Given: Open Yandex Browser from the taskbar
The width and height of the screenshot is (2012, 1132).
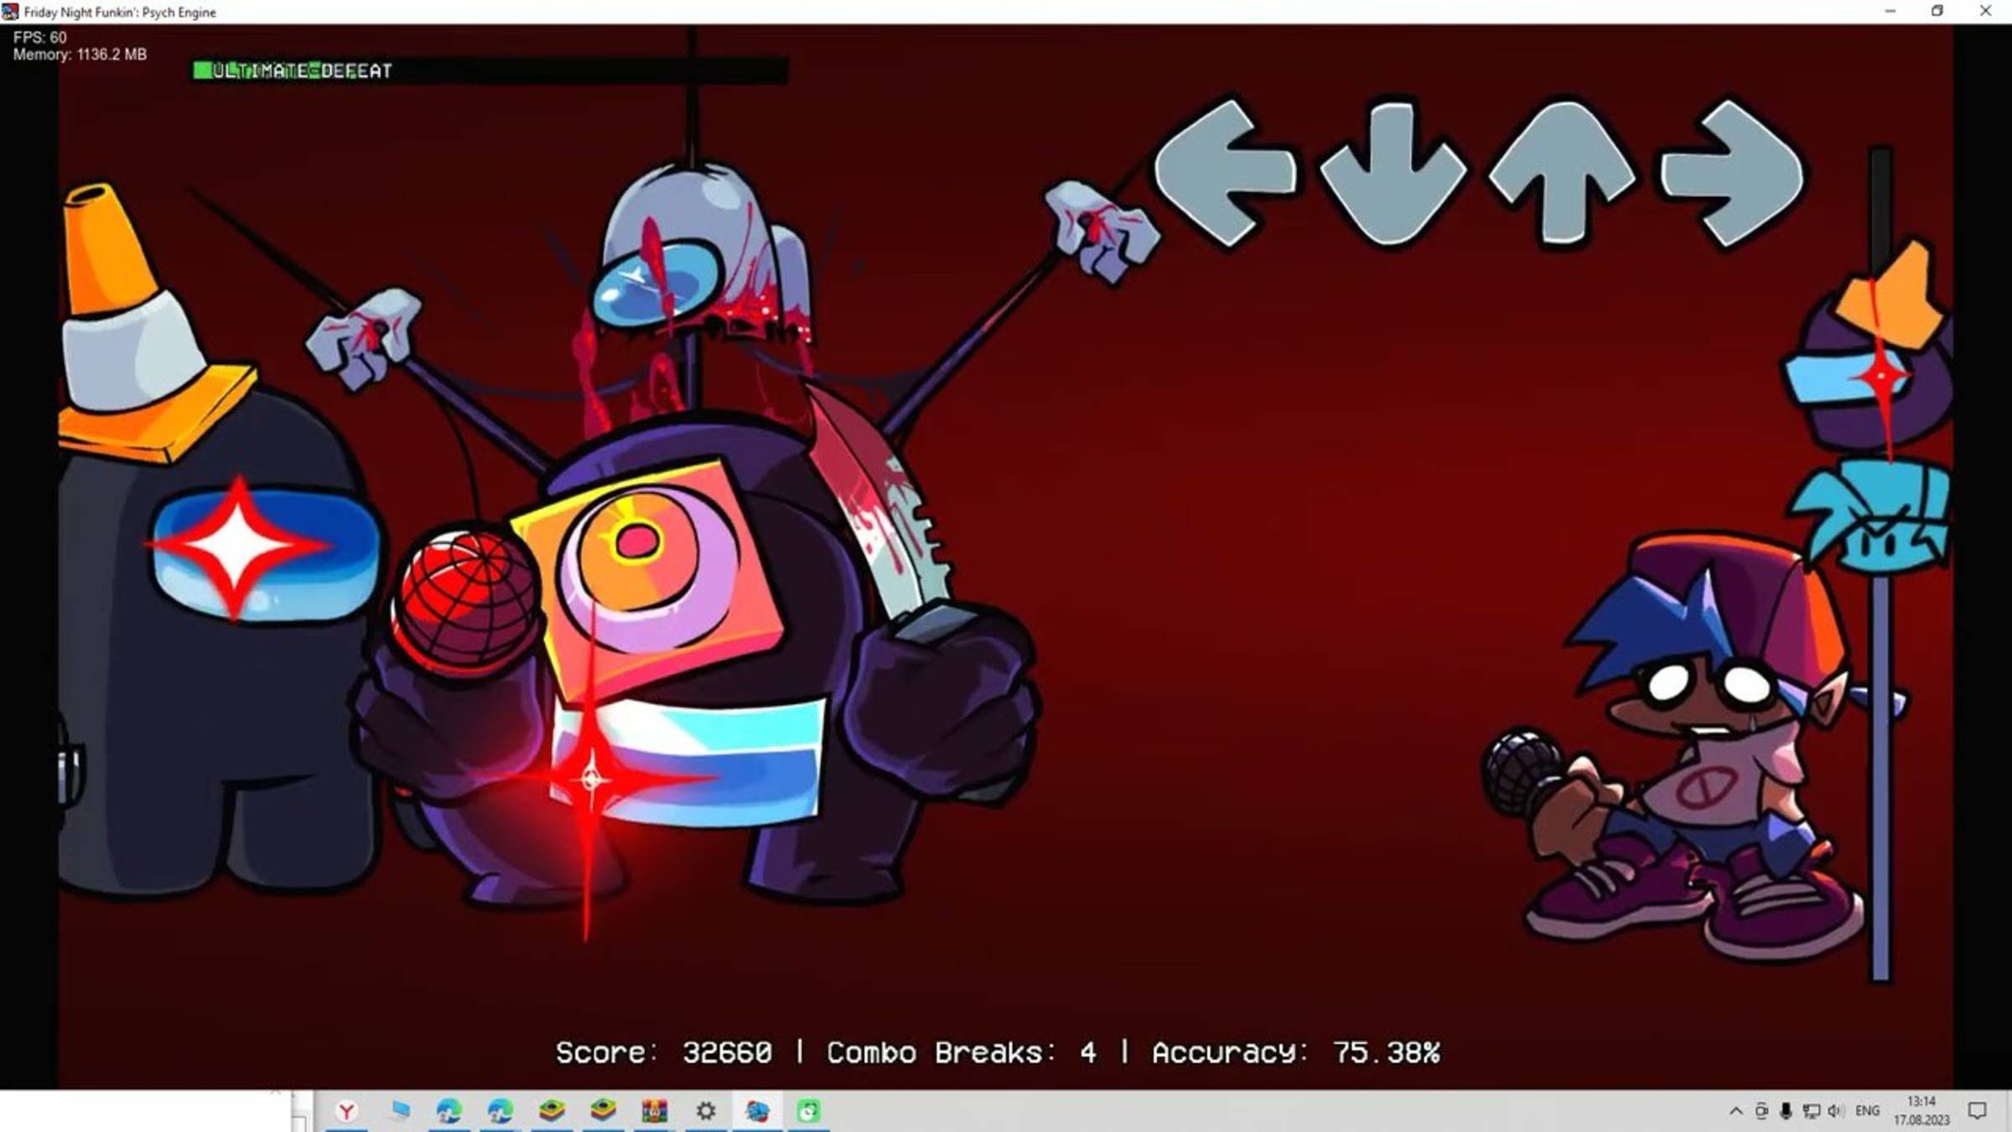Looking at the screenshot, I should pos(346,1111).
